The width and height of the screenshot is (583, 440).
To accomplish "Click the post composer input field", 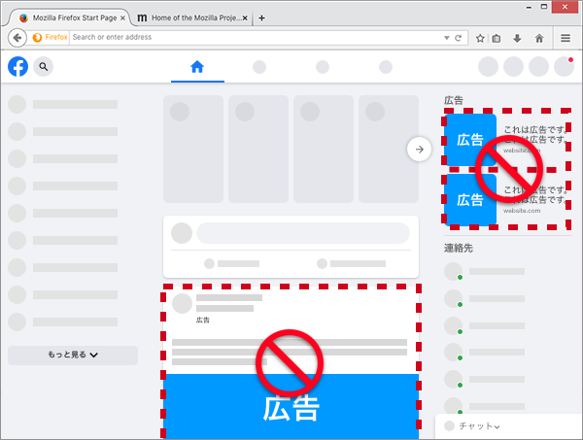I will pos(303,233).
